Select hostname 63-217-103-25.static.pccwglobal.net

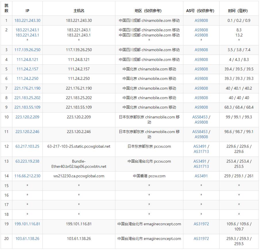(79, 147)
